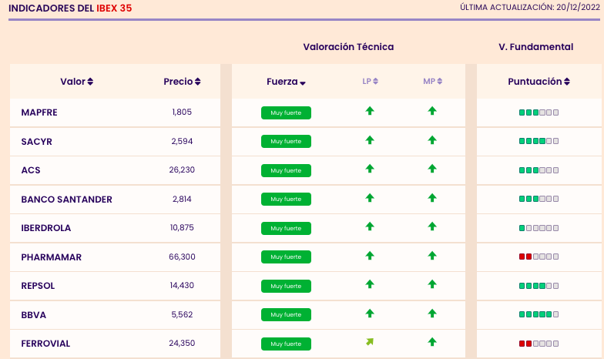Click PHARMAMAR's Muy fuerte badge
Viewport: 604px width, 359px height.
pyautogui.click(x=286, y=257)
